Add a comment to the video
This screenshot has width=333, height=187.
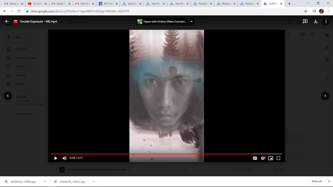point(305,21)
